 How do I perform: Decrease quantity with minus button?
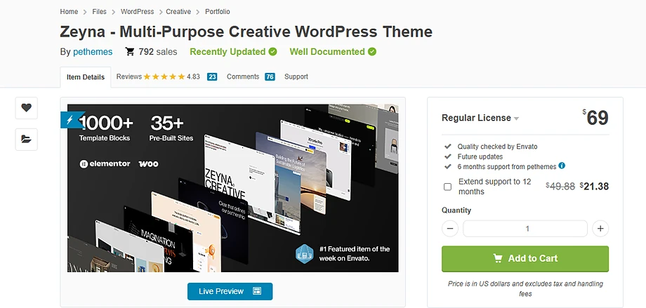coord(450,229)
